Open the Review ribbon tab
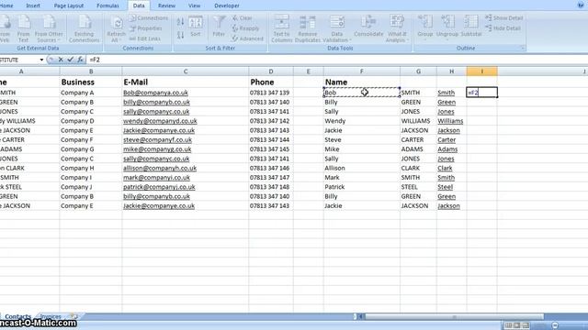The image size is (588, 330). (x=166, y=5)
